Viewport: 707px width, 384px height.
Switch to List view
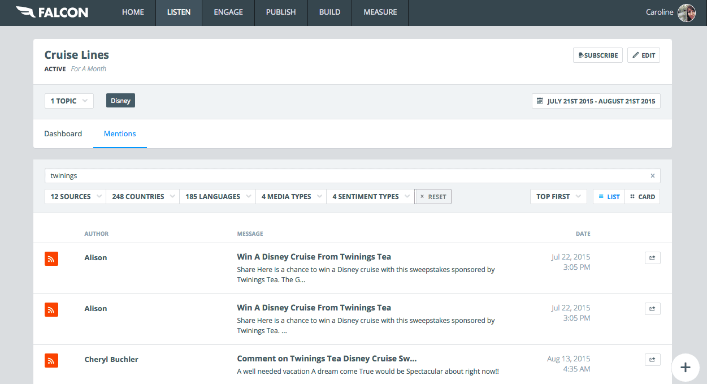point(609,197)
